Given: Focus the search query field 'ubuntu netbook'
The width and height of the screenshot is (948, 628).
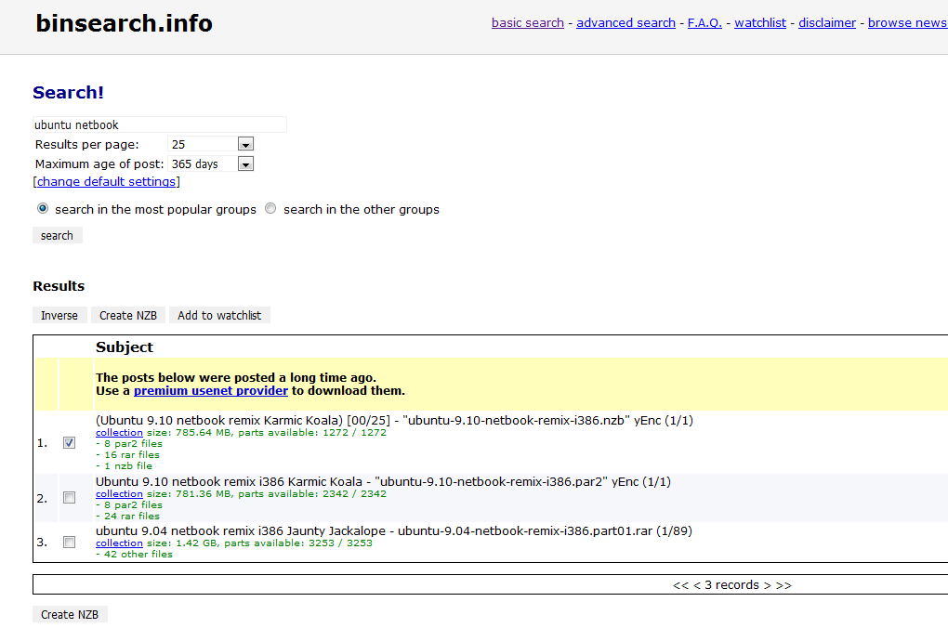Looking at the screenshot, I should [160, 124].
